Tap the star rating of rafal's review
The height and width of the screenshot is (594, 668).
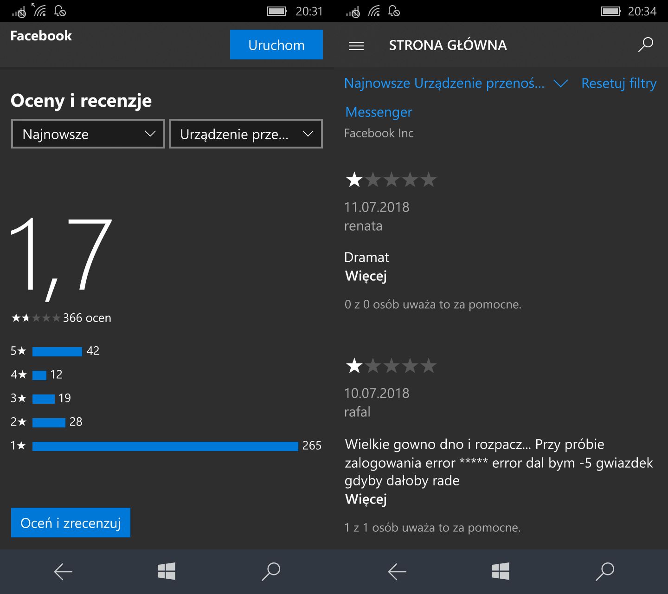tap(391, 366)
